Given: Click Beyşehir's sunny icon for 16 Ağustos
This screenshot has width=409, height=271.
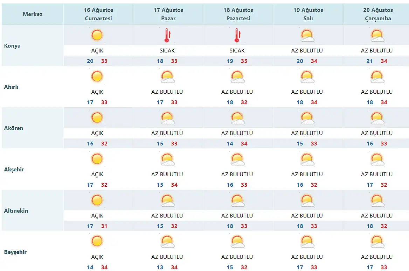Looking at the screenshot, I should [97, 242].
